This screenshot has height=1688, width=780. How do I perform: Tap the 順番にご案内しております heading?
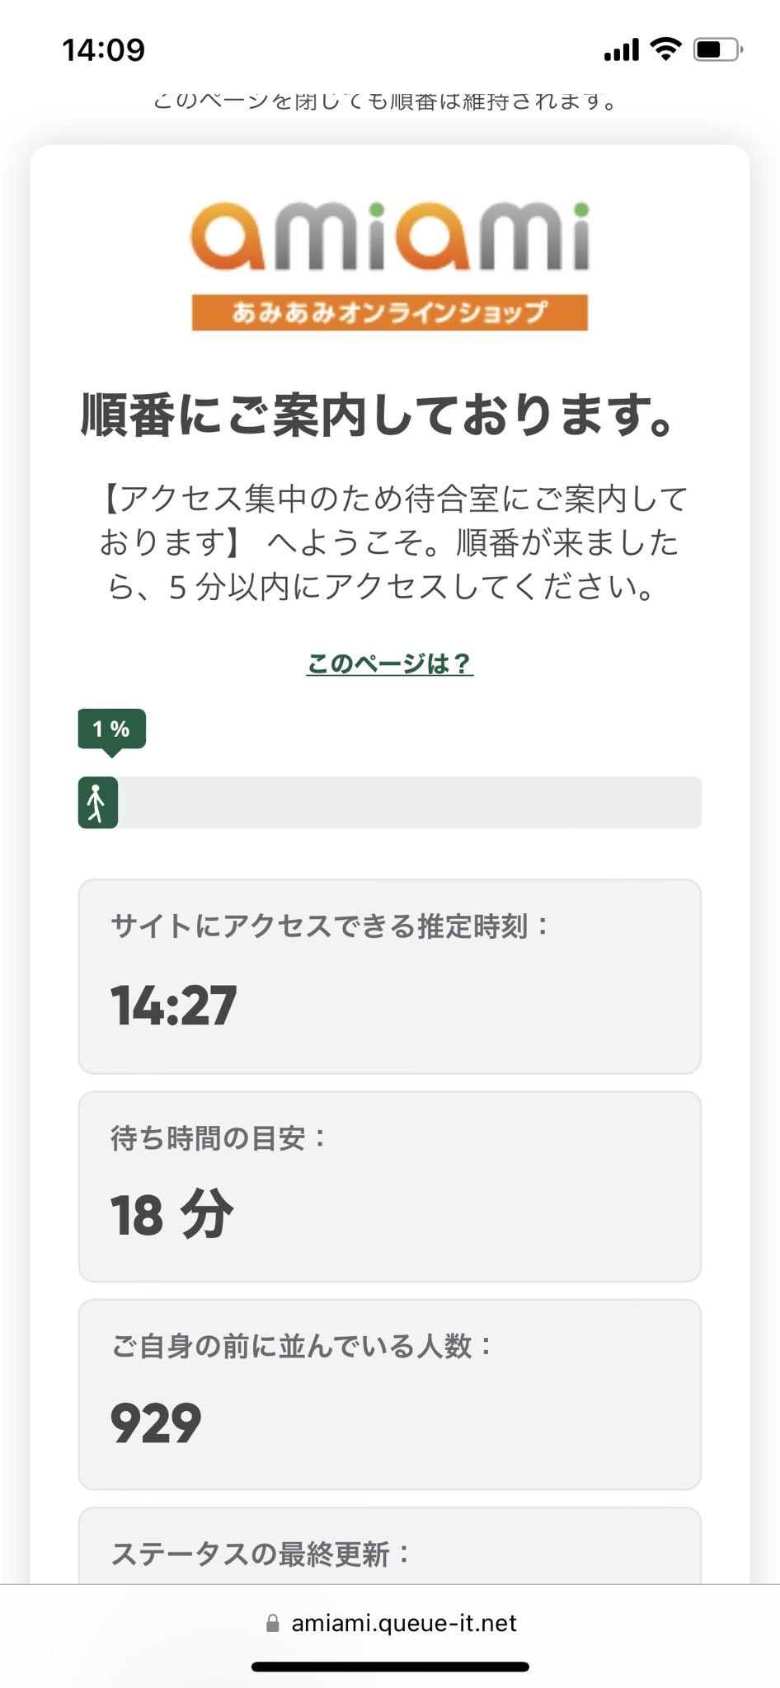click(379, 415)
